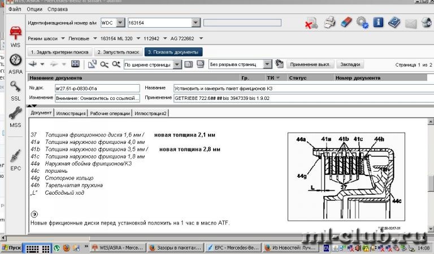Viewport: 434px width, 254px height.
Task: Click the Название document title field
Action: (303, 89)
